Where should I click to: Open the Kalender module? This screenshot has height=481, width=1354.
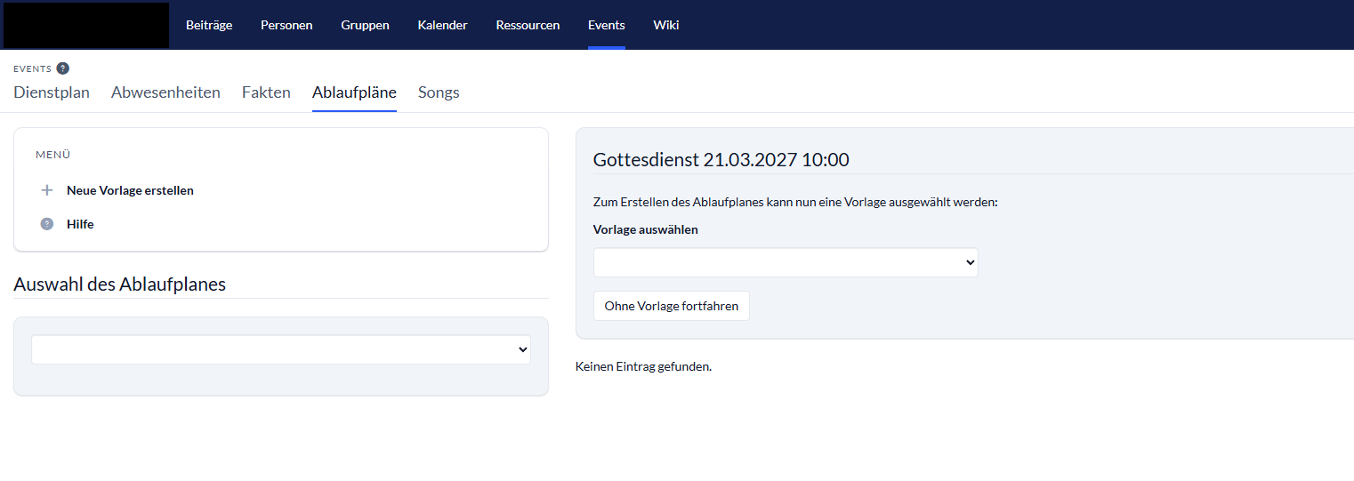click(442, 25)
